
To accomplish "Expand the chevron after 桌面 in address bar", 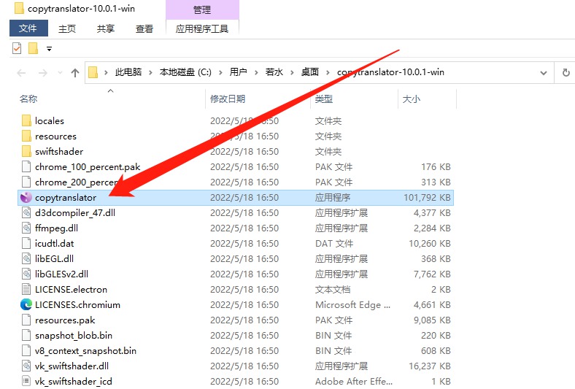I will [x=328, y=72].
